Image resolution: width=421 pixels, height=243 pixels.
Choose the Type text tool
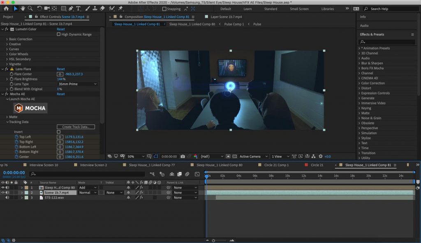pos(79,8)
